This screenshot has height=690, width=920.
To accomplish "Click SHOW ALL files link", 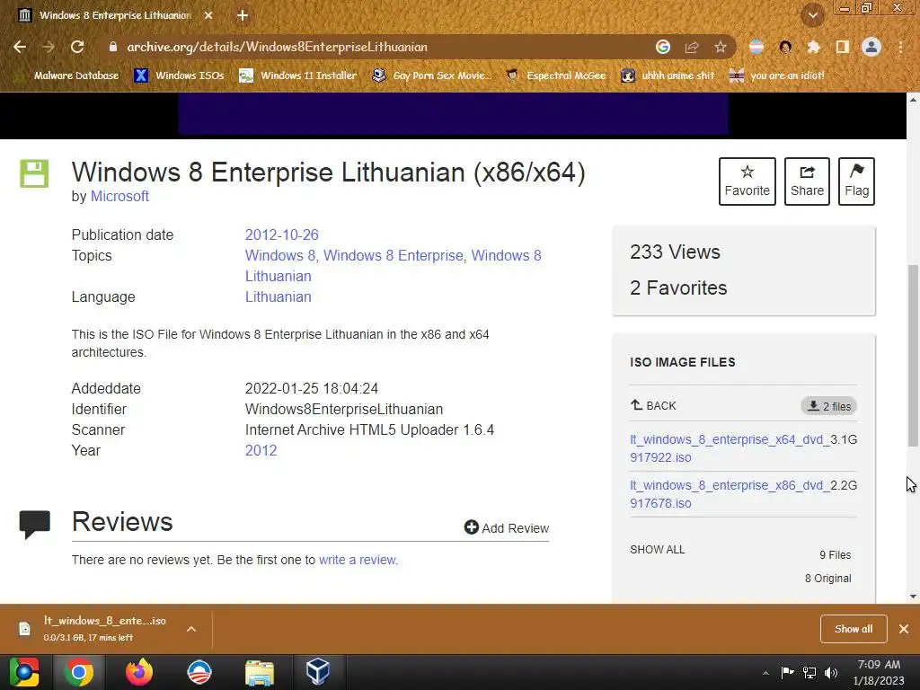I will 657,550.
